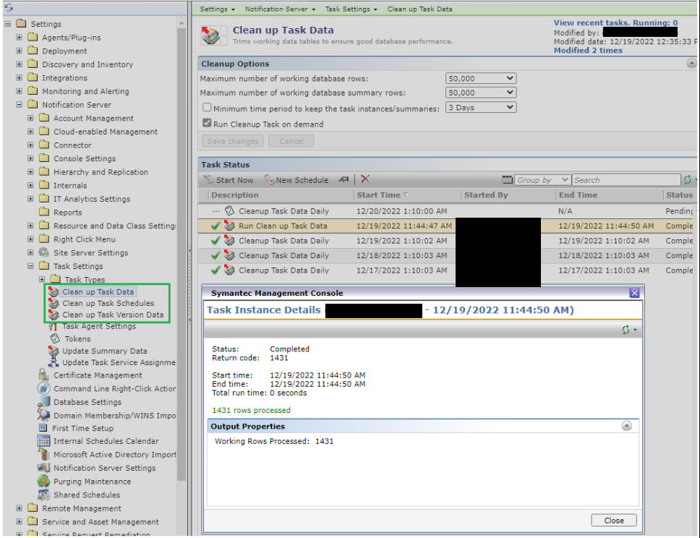This screenshot has width=700, height=538.
Task: Click the Certificate Management lock icon
Action: [x=43, y=375]
